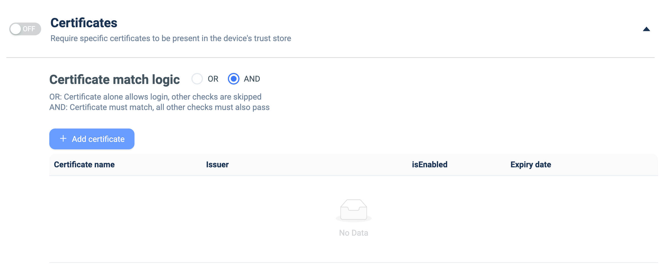This screenshot has height=275, width=661.
Task: Click the Certificate name column header
Action: (x=84, y=164)
